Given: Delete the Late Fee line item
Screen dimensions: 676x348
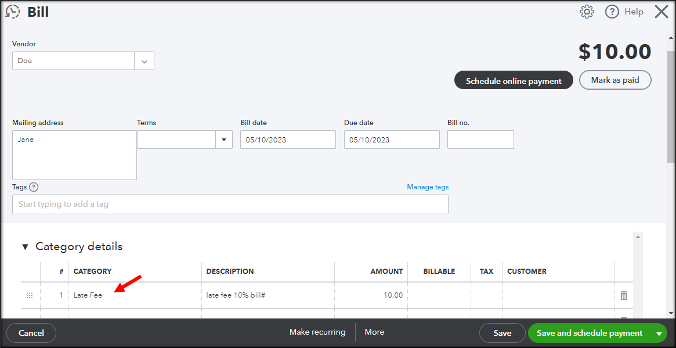Looking at the screenshot, I should (x=624, y=295).
